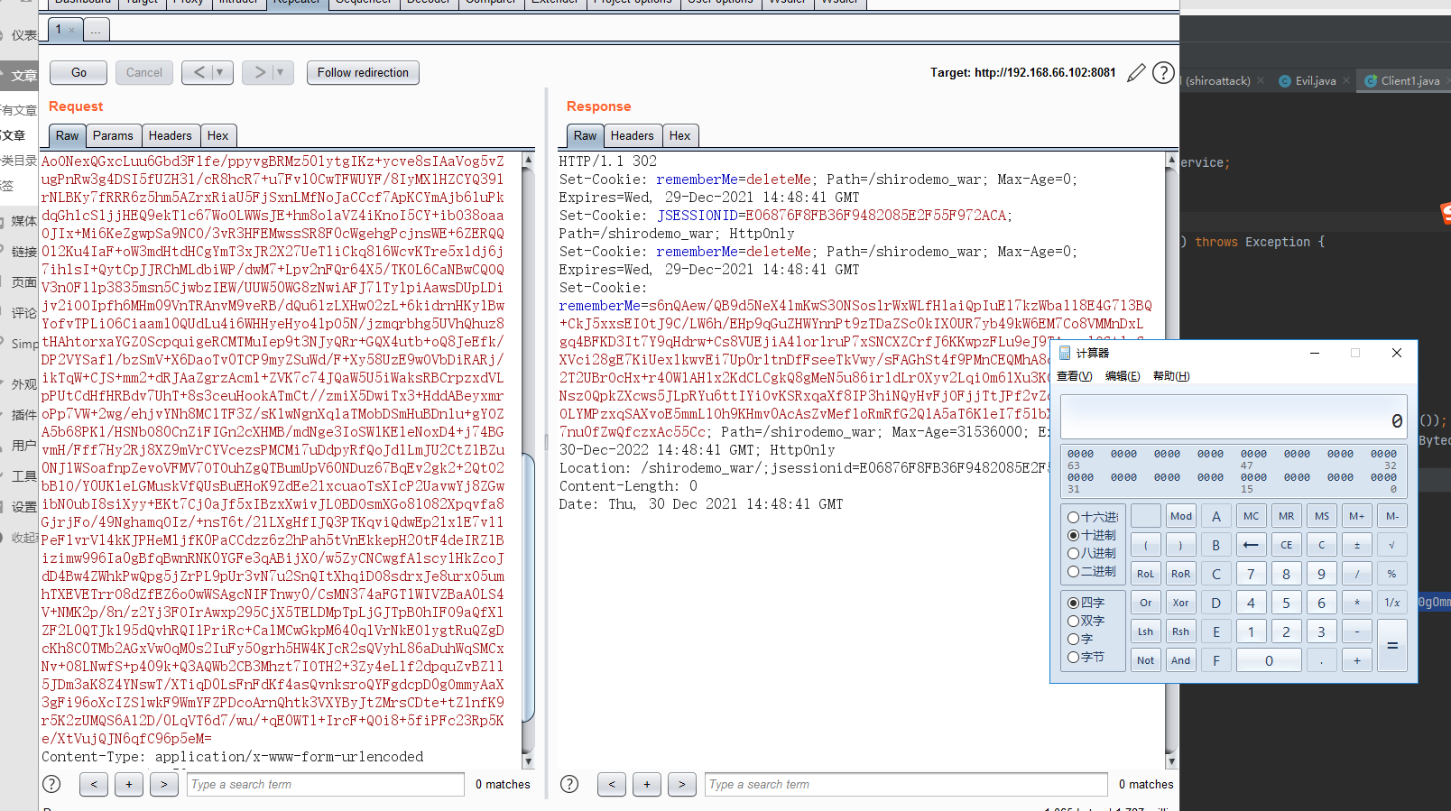Focus the Response search term field
Screen dimensions: 1451x811
pyautogui.click(x=906, y=784)
